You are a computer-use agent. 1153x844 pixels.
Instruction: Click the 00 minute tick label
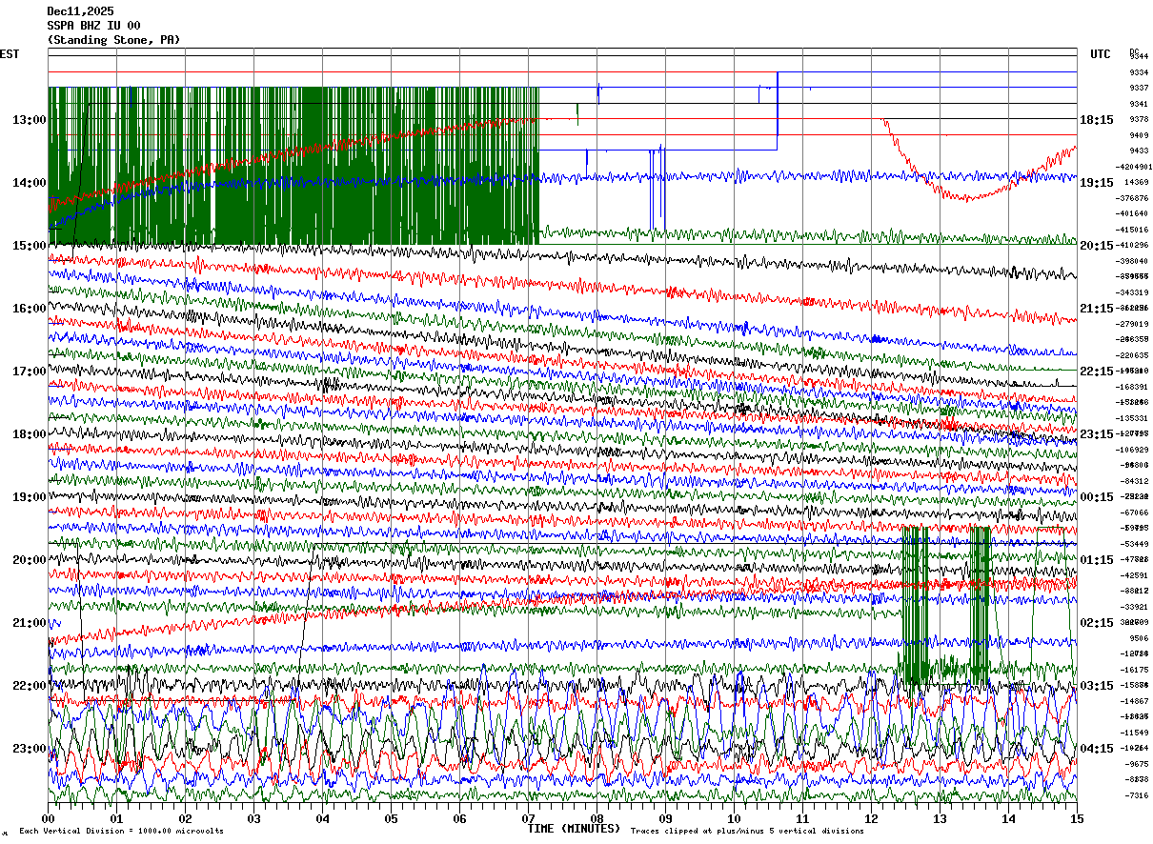49,818
